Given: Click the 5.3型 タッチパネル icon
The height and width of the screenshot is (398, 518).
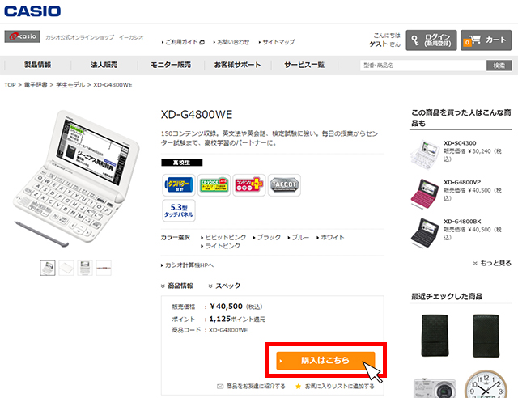Looking at the screenshot, I should [x=179, y=210].
